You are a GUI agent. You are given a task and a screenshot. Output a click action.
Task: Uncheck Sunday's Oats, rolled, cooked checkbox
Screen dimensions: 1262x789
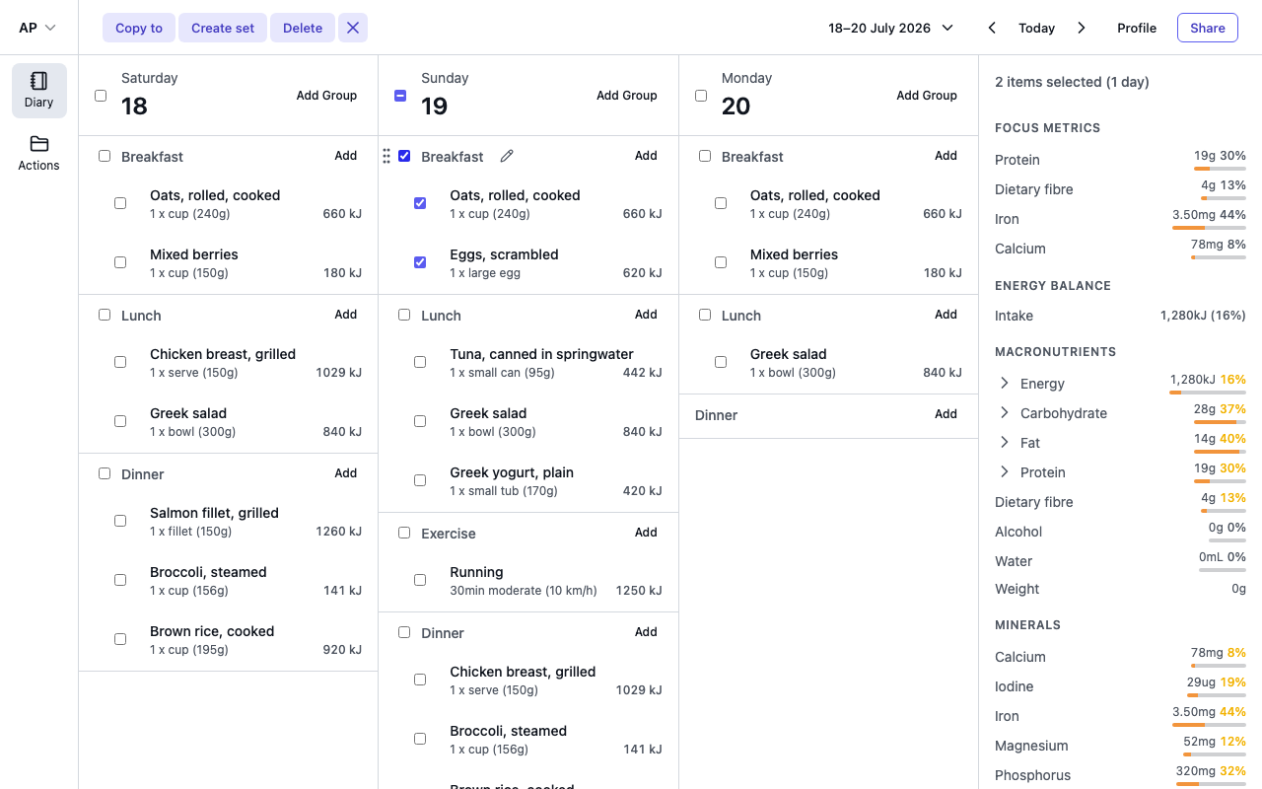point(420,203)
